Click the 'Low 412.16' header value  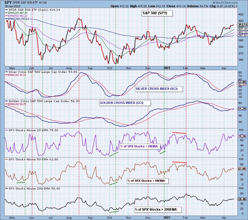click(157, 6)
